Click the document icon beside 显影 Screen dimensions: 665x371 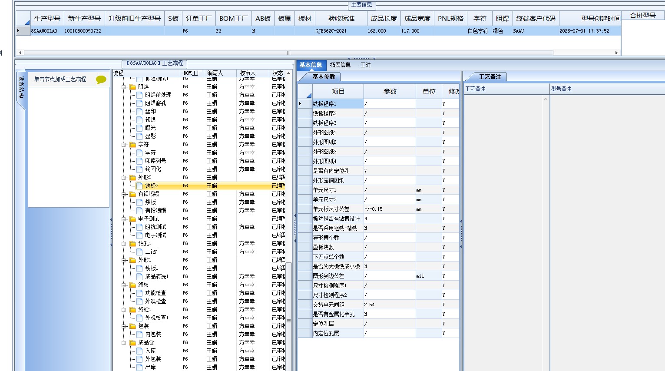pos(140,136)
